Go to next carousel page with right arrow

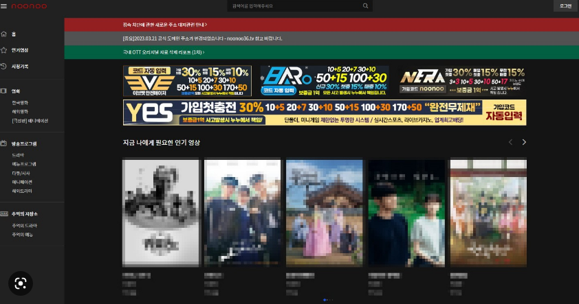tap(523, 142)
